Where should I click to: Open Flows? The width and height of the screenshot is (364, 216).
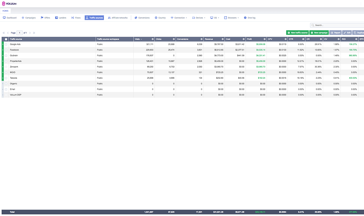coord(76,18)
